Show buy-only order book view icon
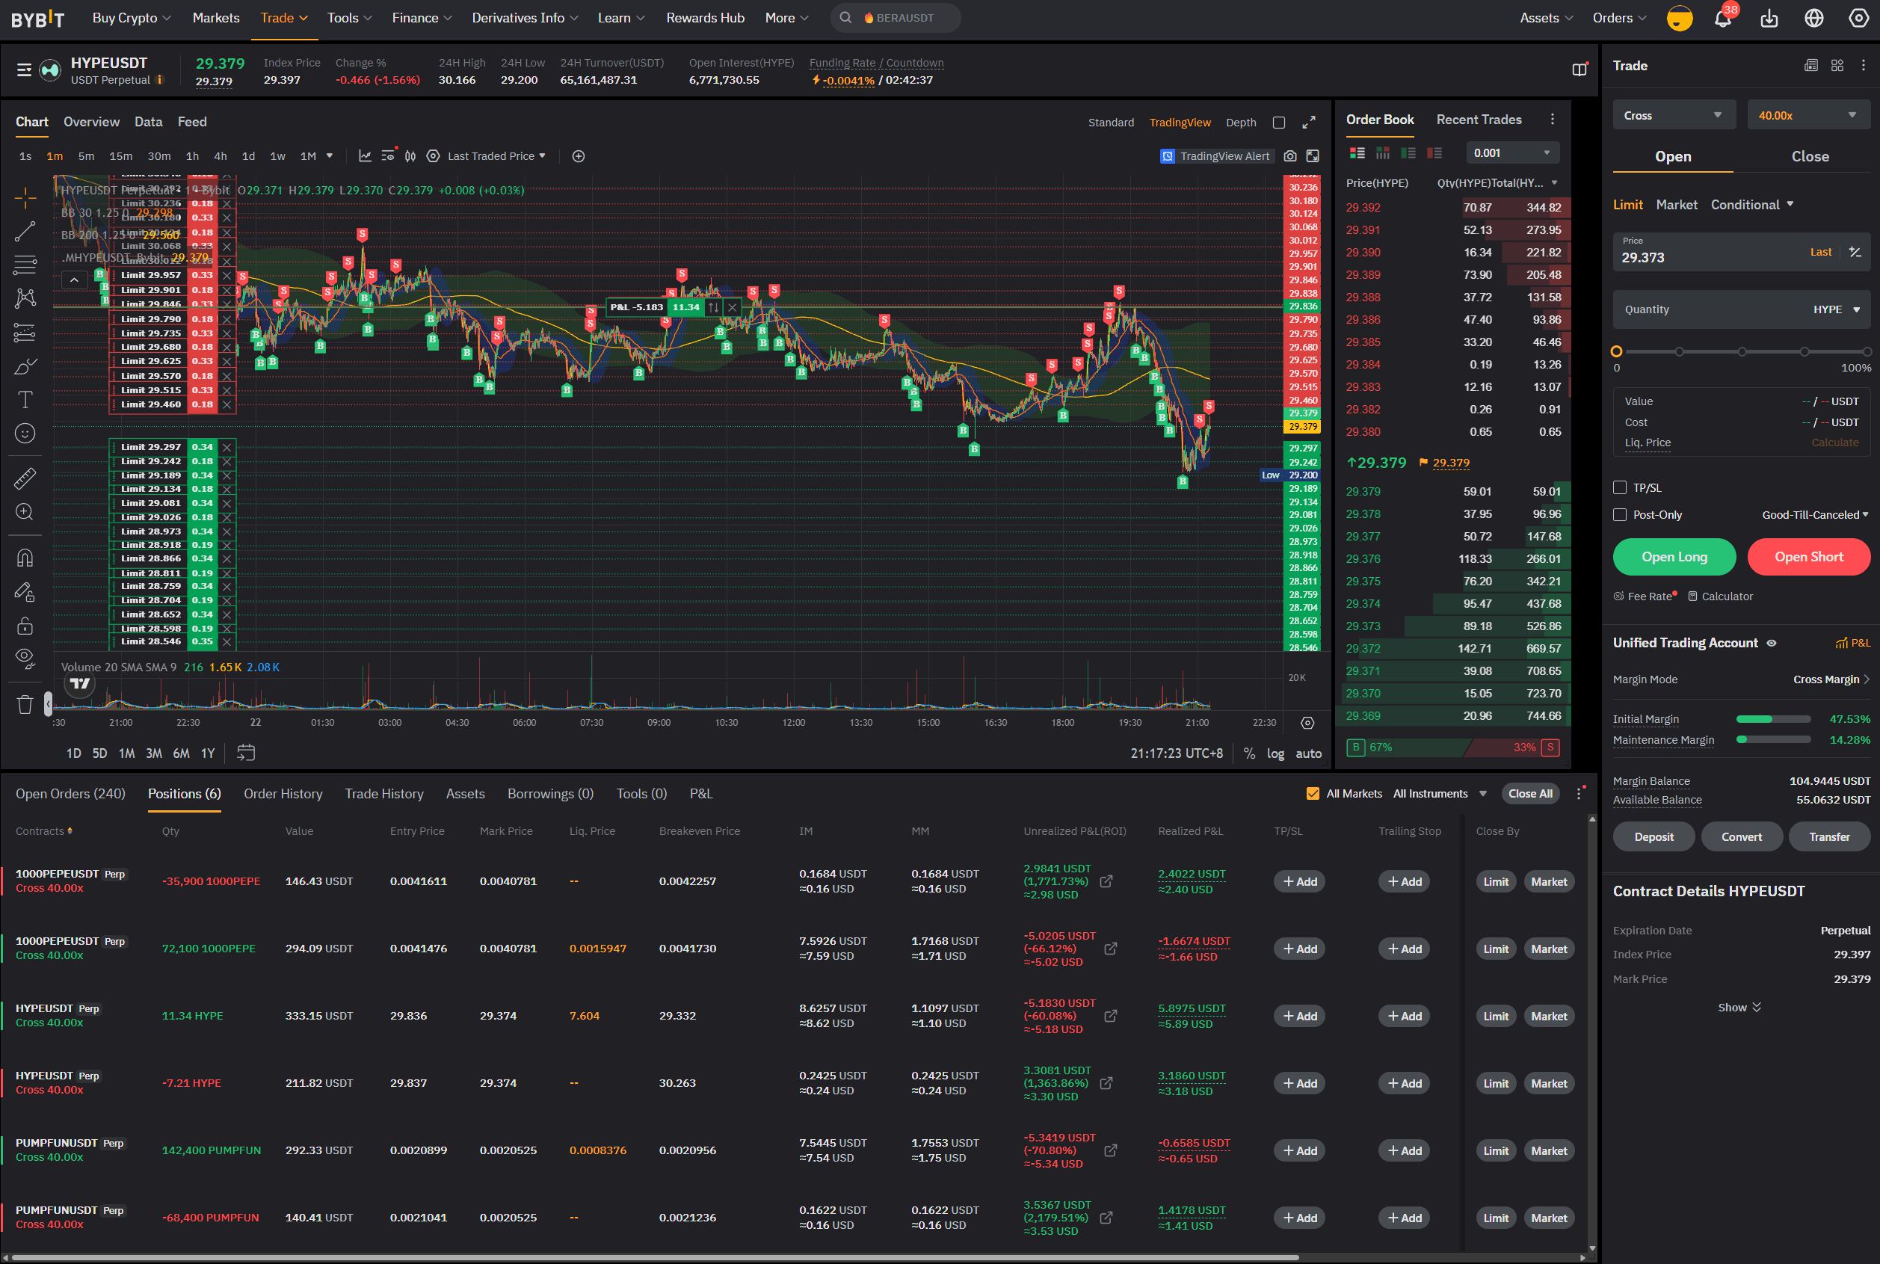The image size is (1880, 1264). (1408, 152)
